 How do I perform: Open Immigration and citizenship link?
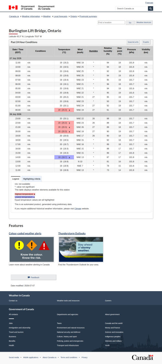[19, 327]
